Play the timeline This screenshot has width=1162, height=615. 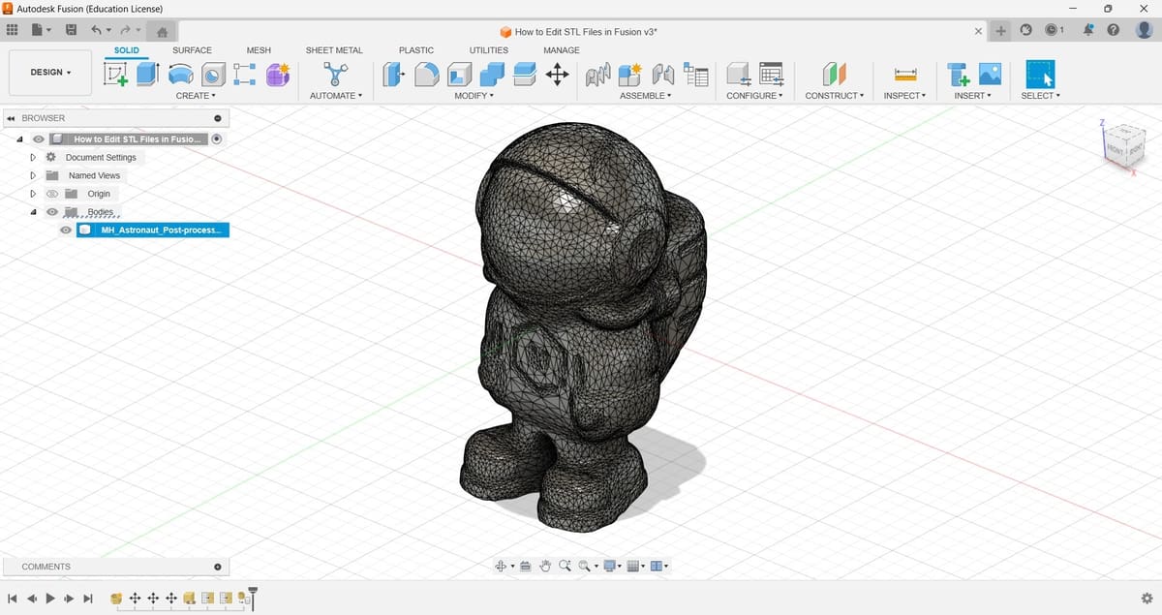pos(50,599)
